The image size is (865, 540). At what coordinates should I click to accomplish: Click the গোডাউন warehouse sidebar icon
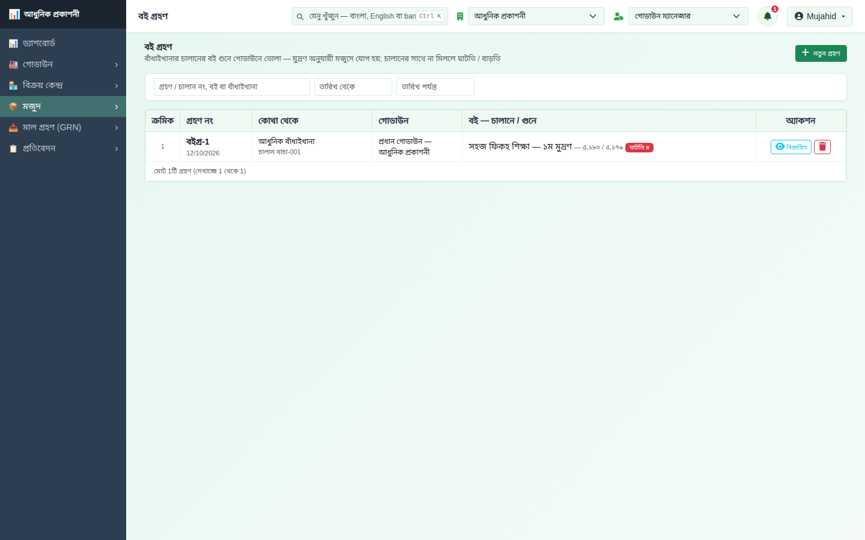coord(13,65)
